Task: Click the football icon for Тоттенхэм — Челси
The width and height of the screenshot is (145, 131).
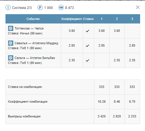Action: (x=11, y=28)
